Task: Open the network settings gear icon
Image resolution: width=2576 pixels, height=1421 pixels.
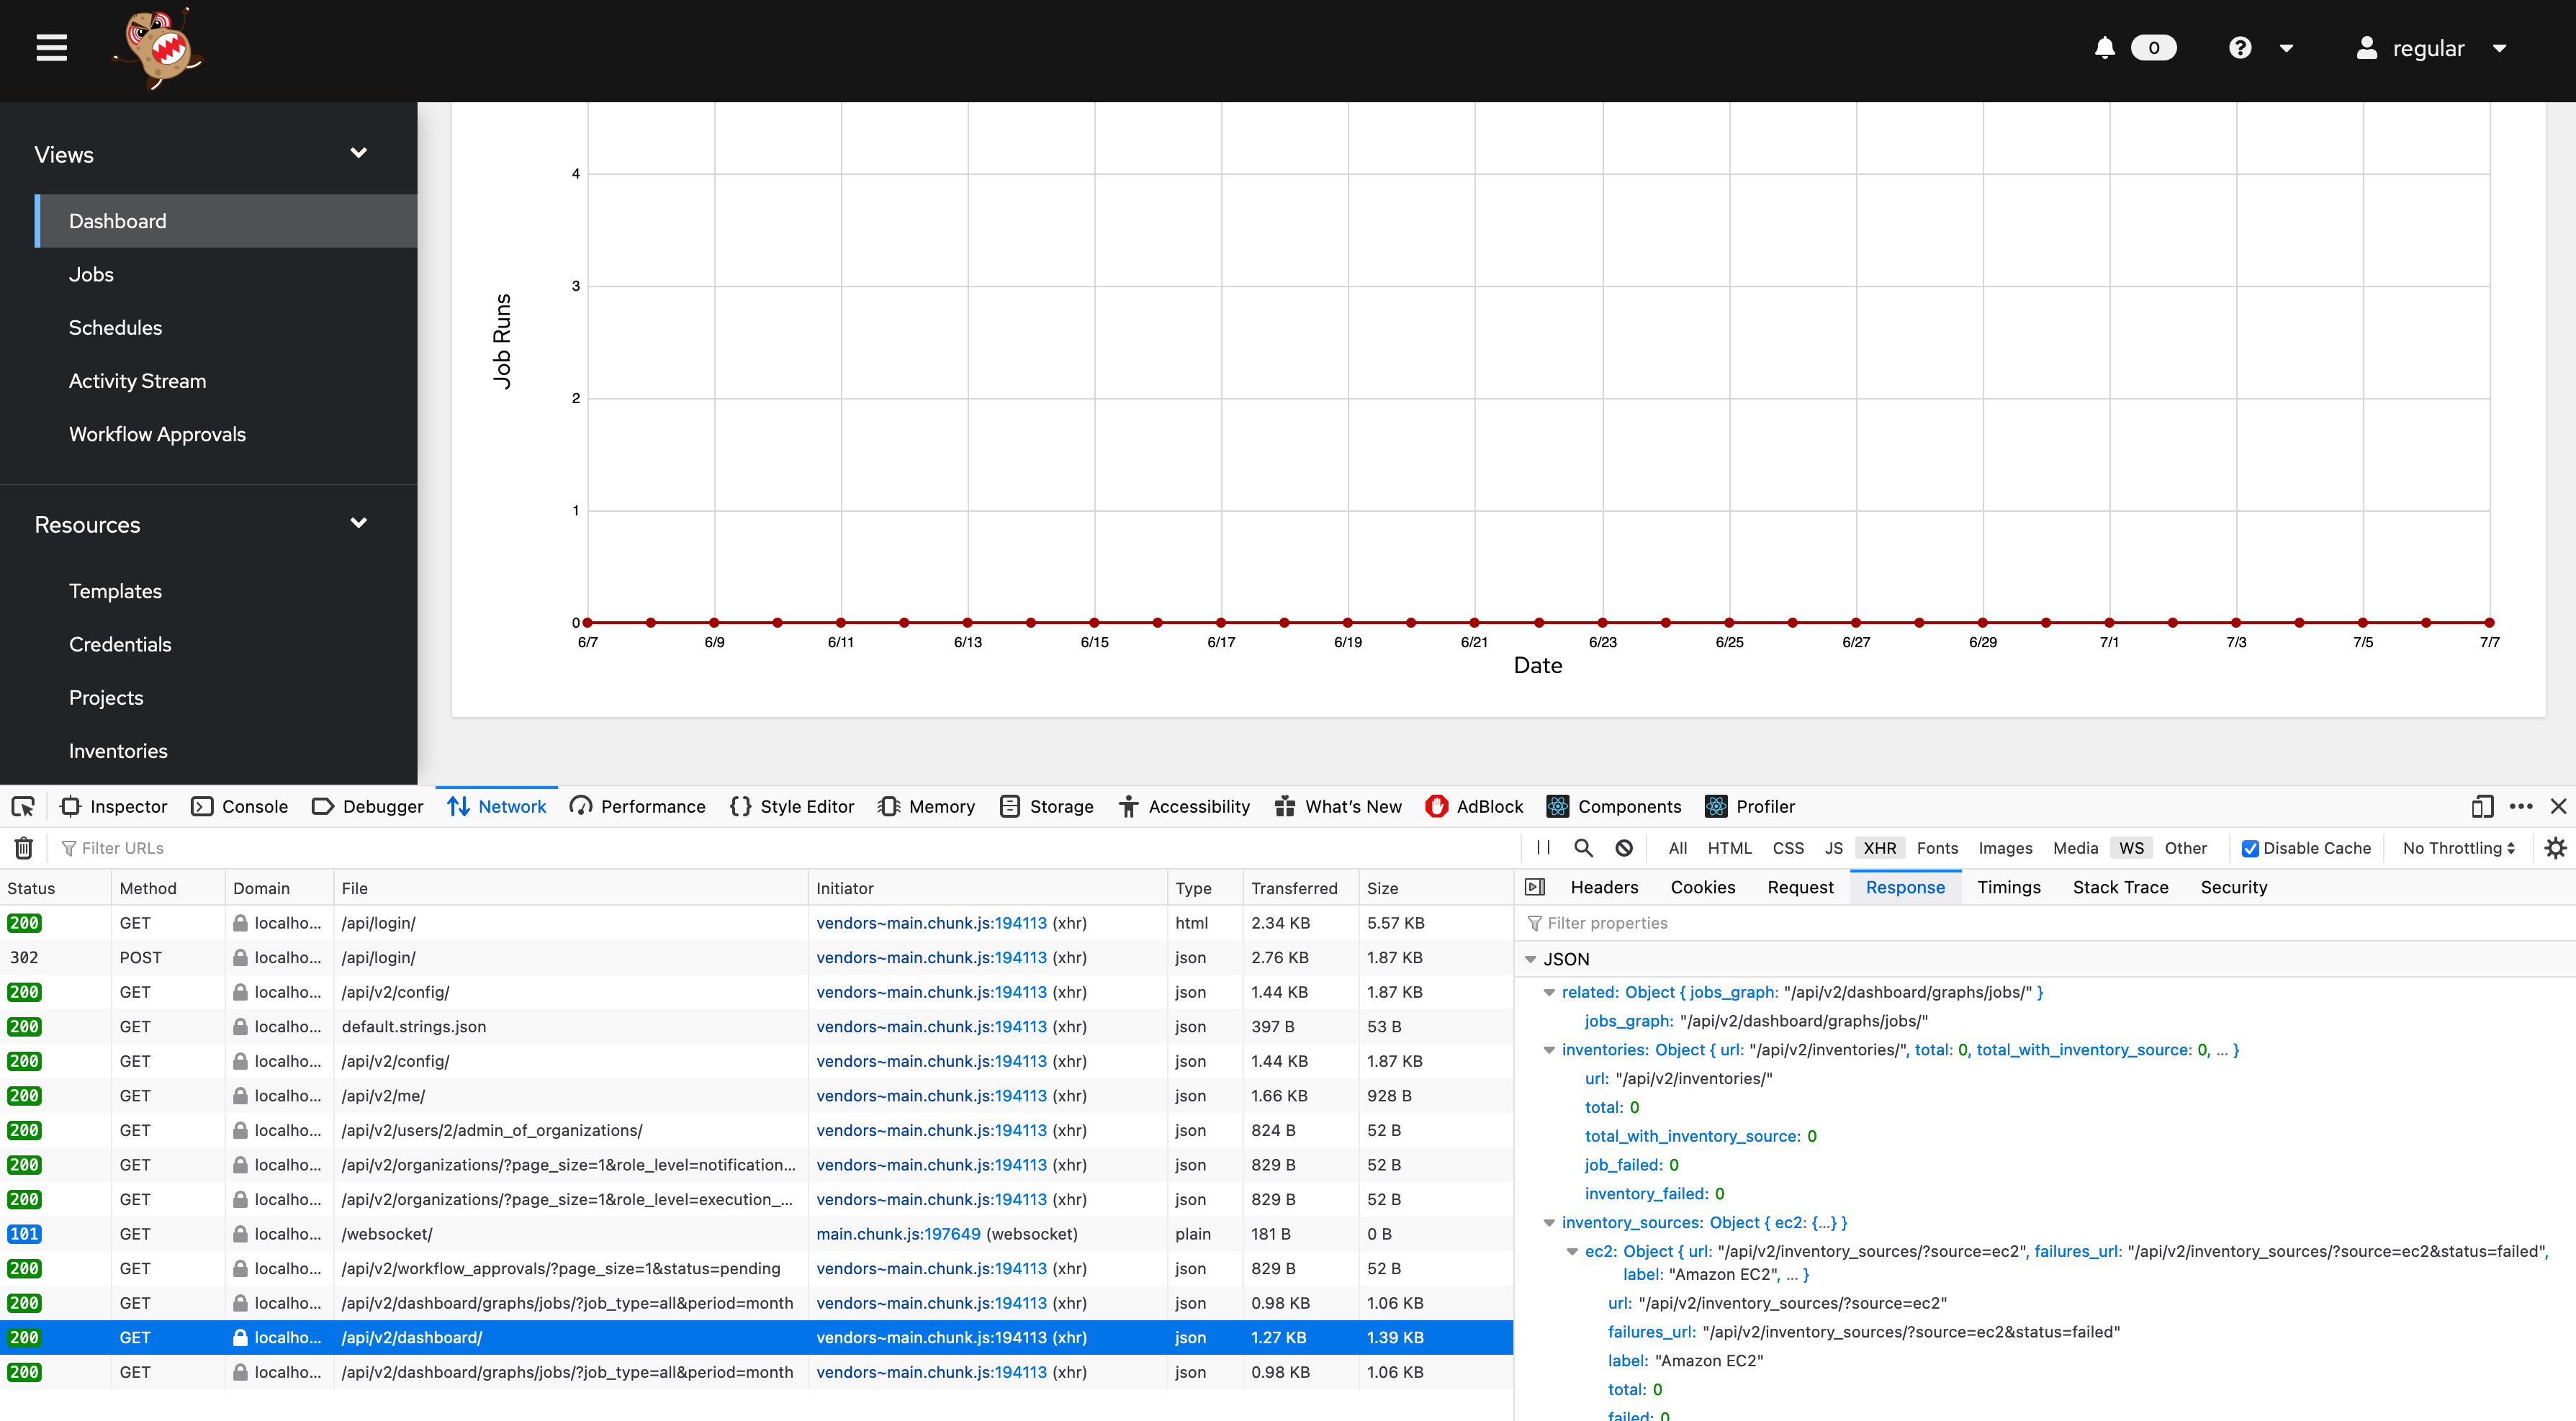Action: (x=2556, y=848)
